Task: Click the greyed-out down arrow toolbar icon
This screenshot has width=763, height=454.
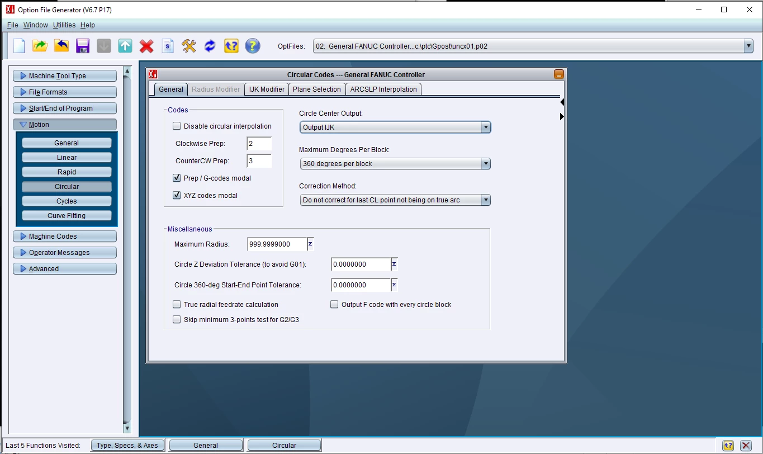Action: (104, 46)
